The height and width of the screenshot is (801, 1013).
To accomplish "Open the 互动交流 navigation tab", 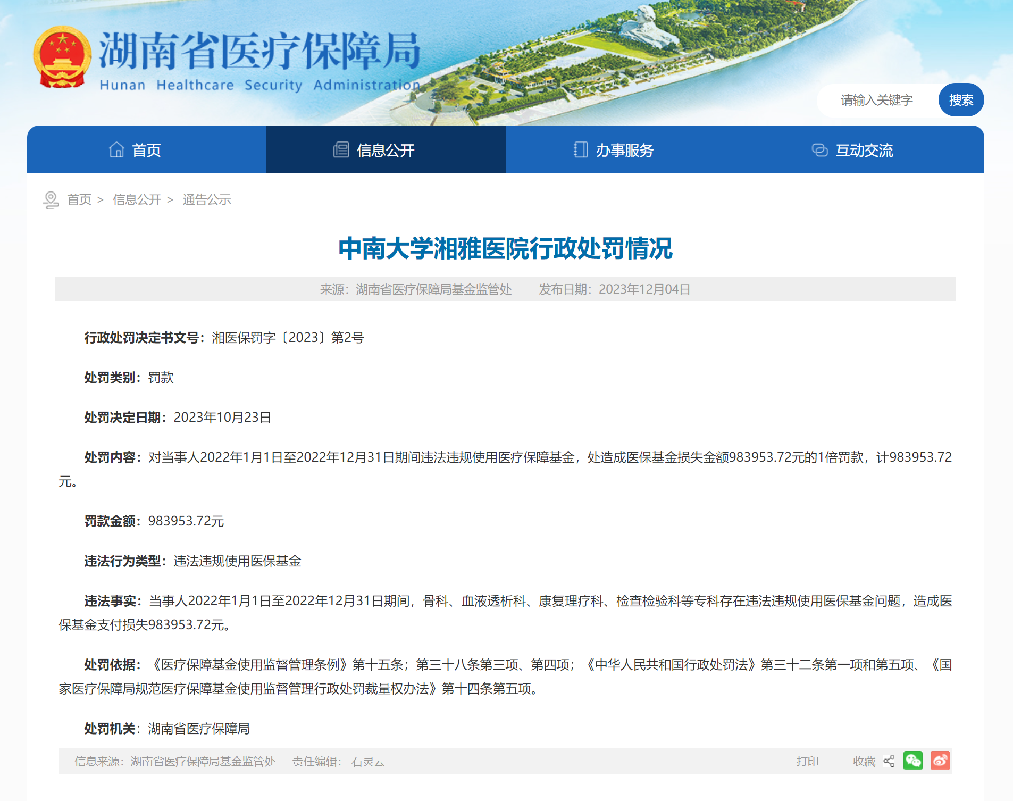I will point(865,149).
